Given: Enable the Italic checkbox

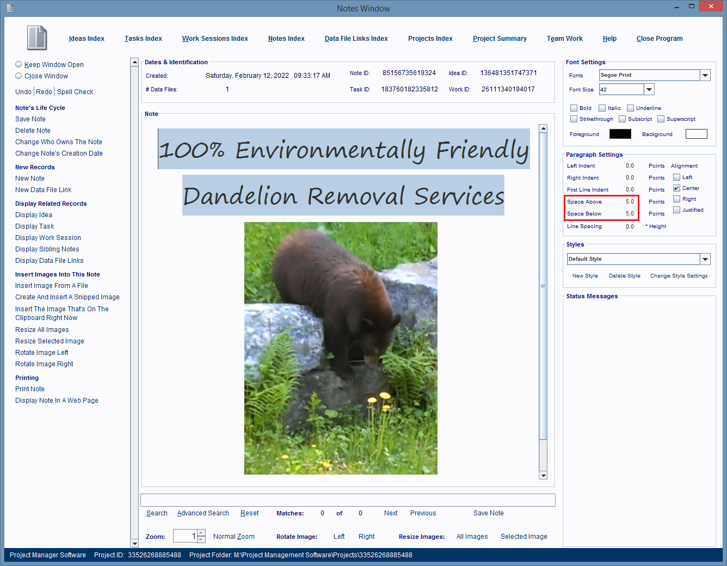Looking at the screenshot, I should pos(602,108).
